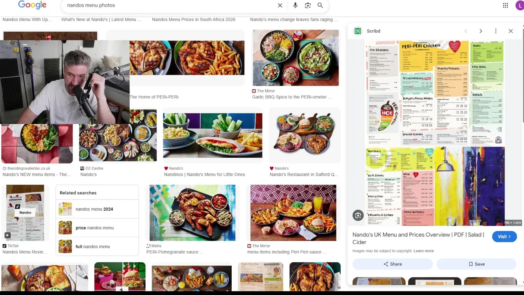Viewport: 524px width, 295px height.
Task: Select related search price nandos menu
Action: tap(97, 228)
